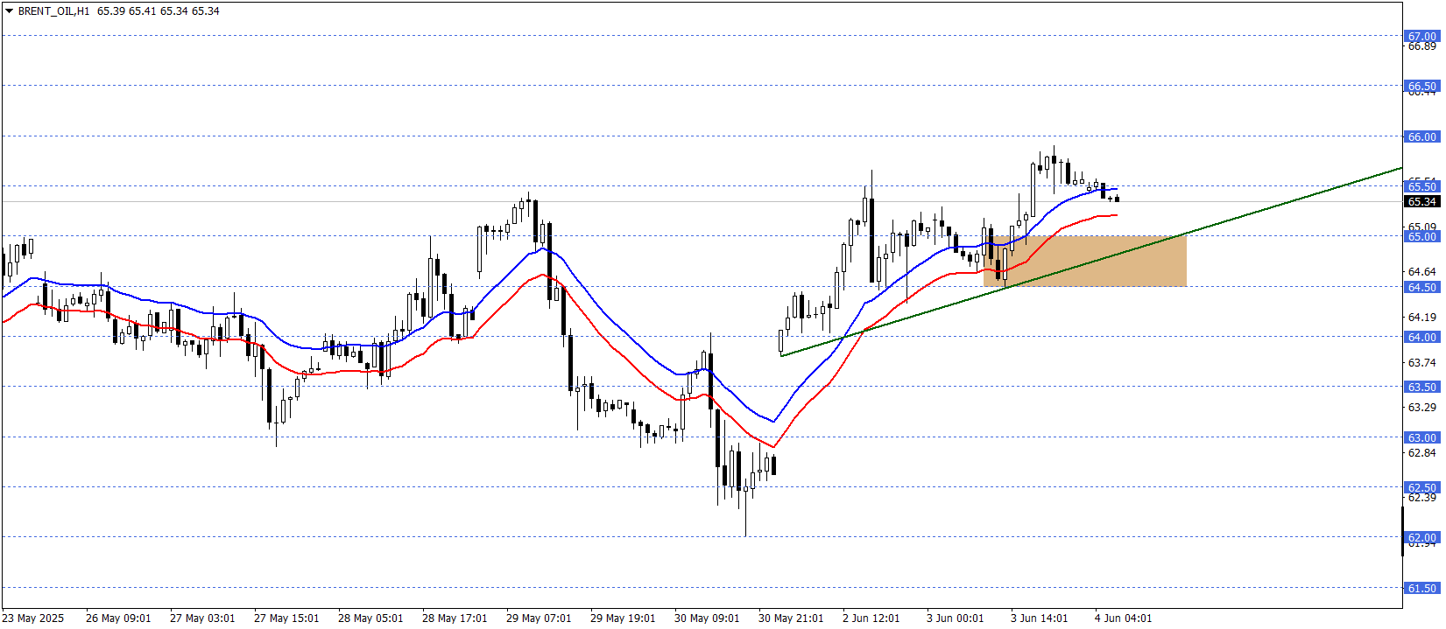This screenshot has width=1446, height=629.
Task: Click the 62.84 price scale value
Action: 1422,453
